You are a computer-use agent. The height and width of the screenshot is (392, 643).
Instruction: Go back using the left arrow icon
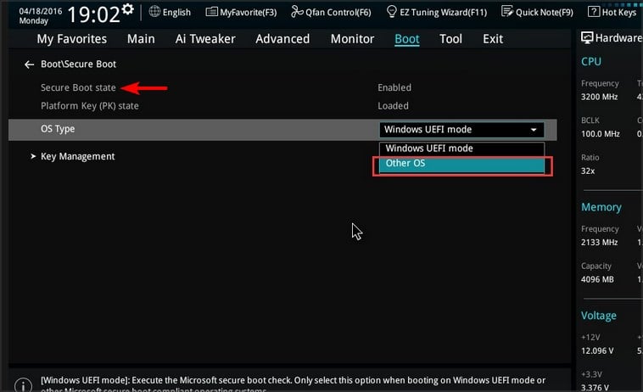(30, 64)
